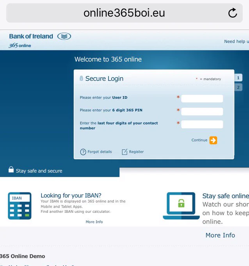Click the IBAN calculator icon
The height and width of the screenshot is (266, 249).
[20, 206]
